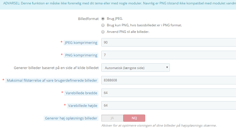Select the Brug JPEG radio button
The width and height of the screenshot is (236, 134).
tap(103, 19)
